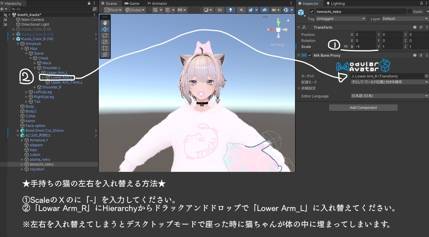This screenshot has height=237, width=429.
Task: Select the Hierarchy tab
Action: click(x=11, y=3)
